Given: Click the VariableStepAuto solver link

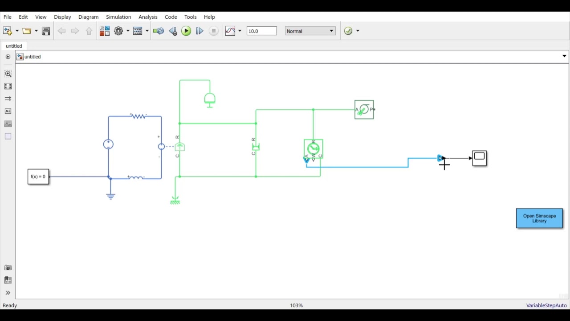Looking at the screenshot, I should tap(546, 305).
